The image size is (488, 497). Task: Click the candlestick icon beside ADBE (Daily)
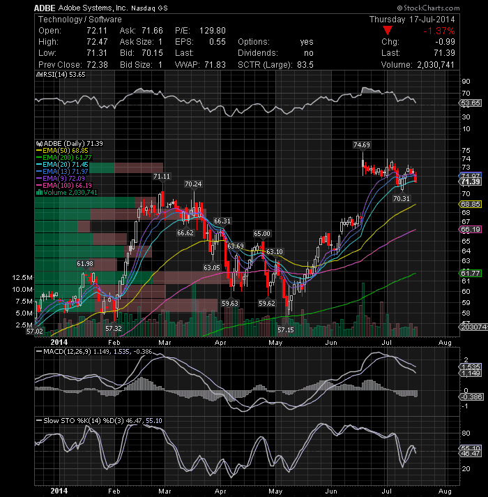tap(39, 144)
